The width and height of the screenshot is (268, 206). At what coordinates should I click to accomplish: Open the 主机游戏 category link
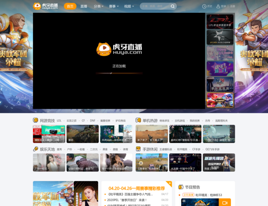point(180,121)
